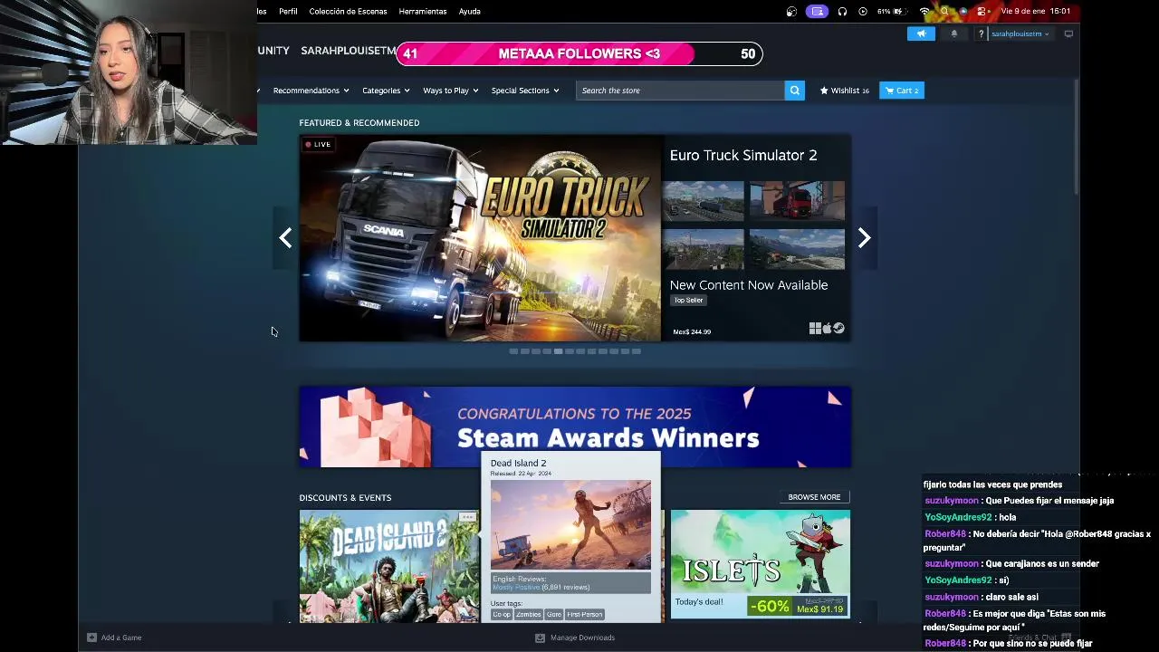Viewport: 1159px width, 652px height.
Task: Expand the Ways to Play dropdown
Action: (x=450, y=91)
